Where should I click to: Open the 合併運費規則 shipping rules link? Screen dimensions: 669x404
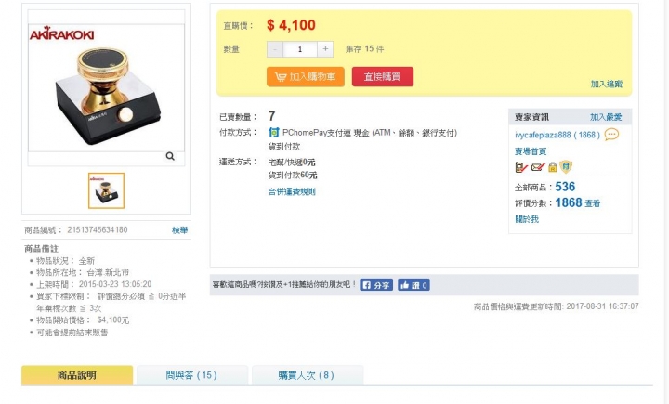[292, 191]
